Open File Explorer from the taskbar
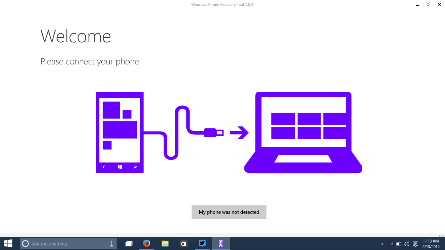445x250 pixels. (x=165, y=243)
